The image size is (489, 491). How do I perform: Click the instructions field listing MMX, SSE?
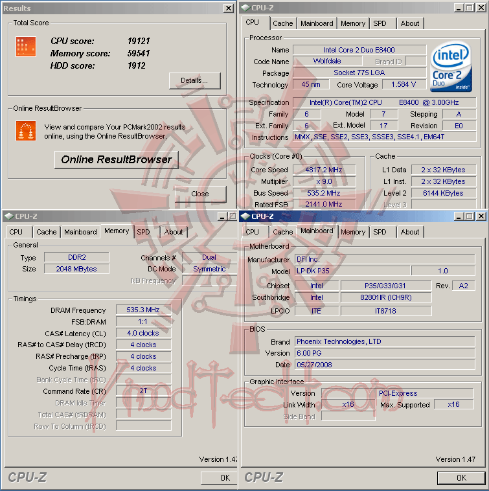pos(385,137)
